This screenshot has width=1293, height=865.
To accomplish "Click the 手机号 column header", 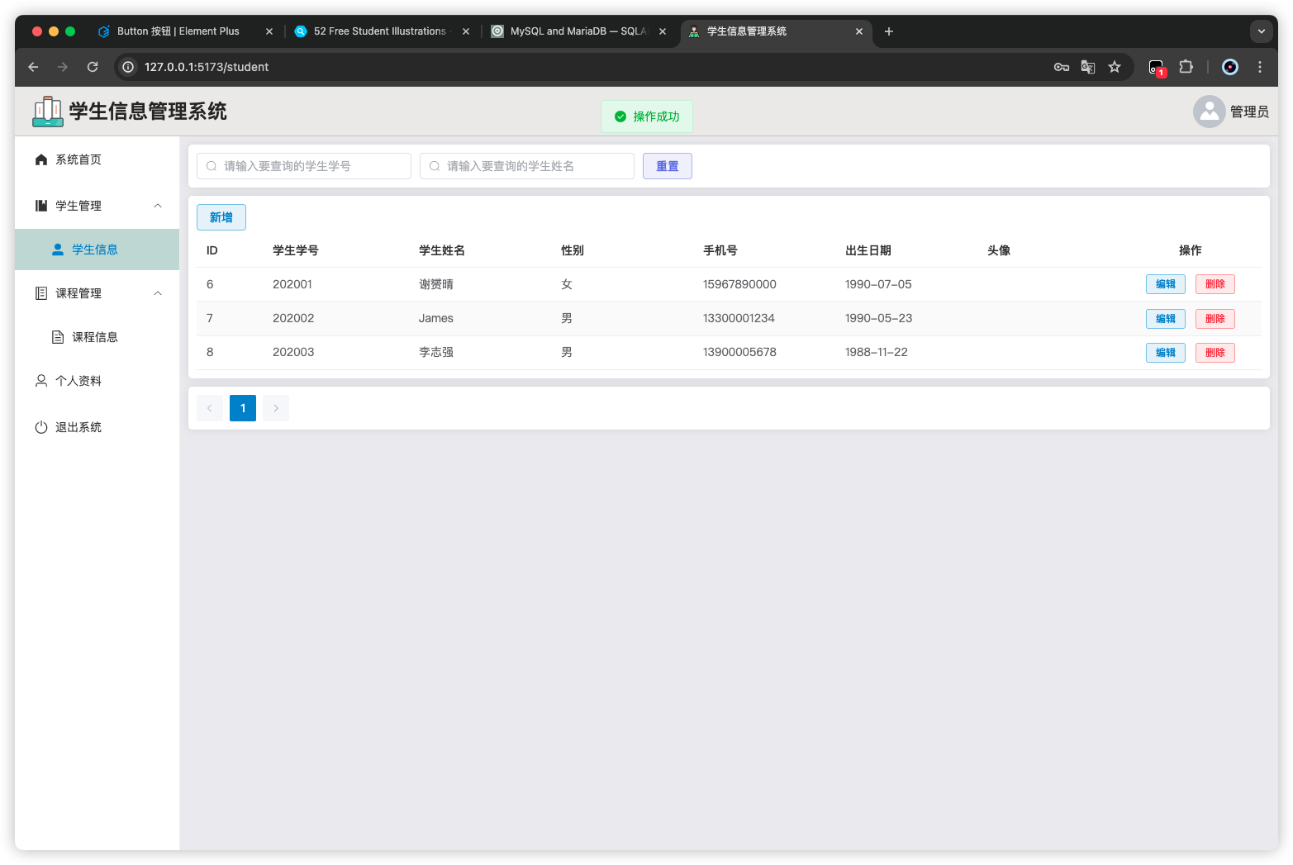I will [720, 250].
